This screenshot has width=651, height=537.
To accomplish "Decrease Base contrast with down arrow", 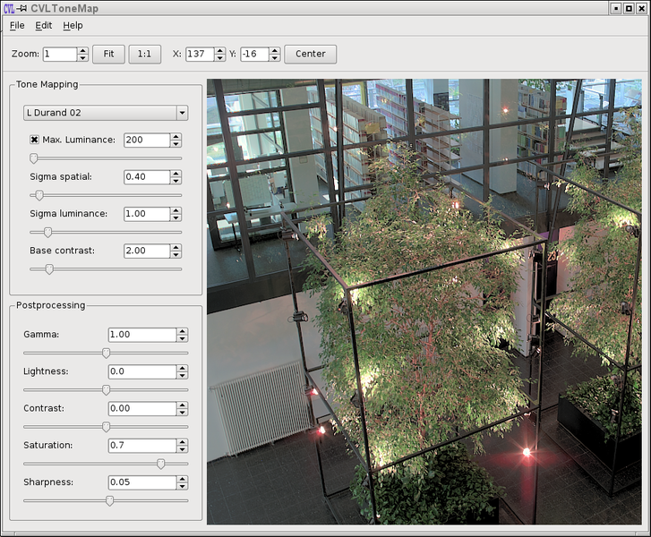I will (x=176, y=254).
